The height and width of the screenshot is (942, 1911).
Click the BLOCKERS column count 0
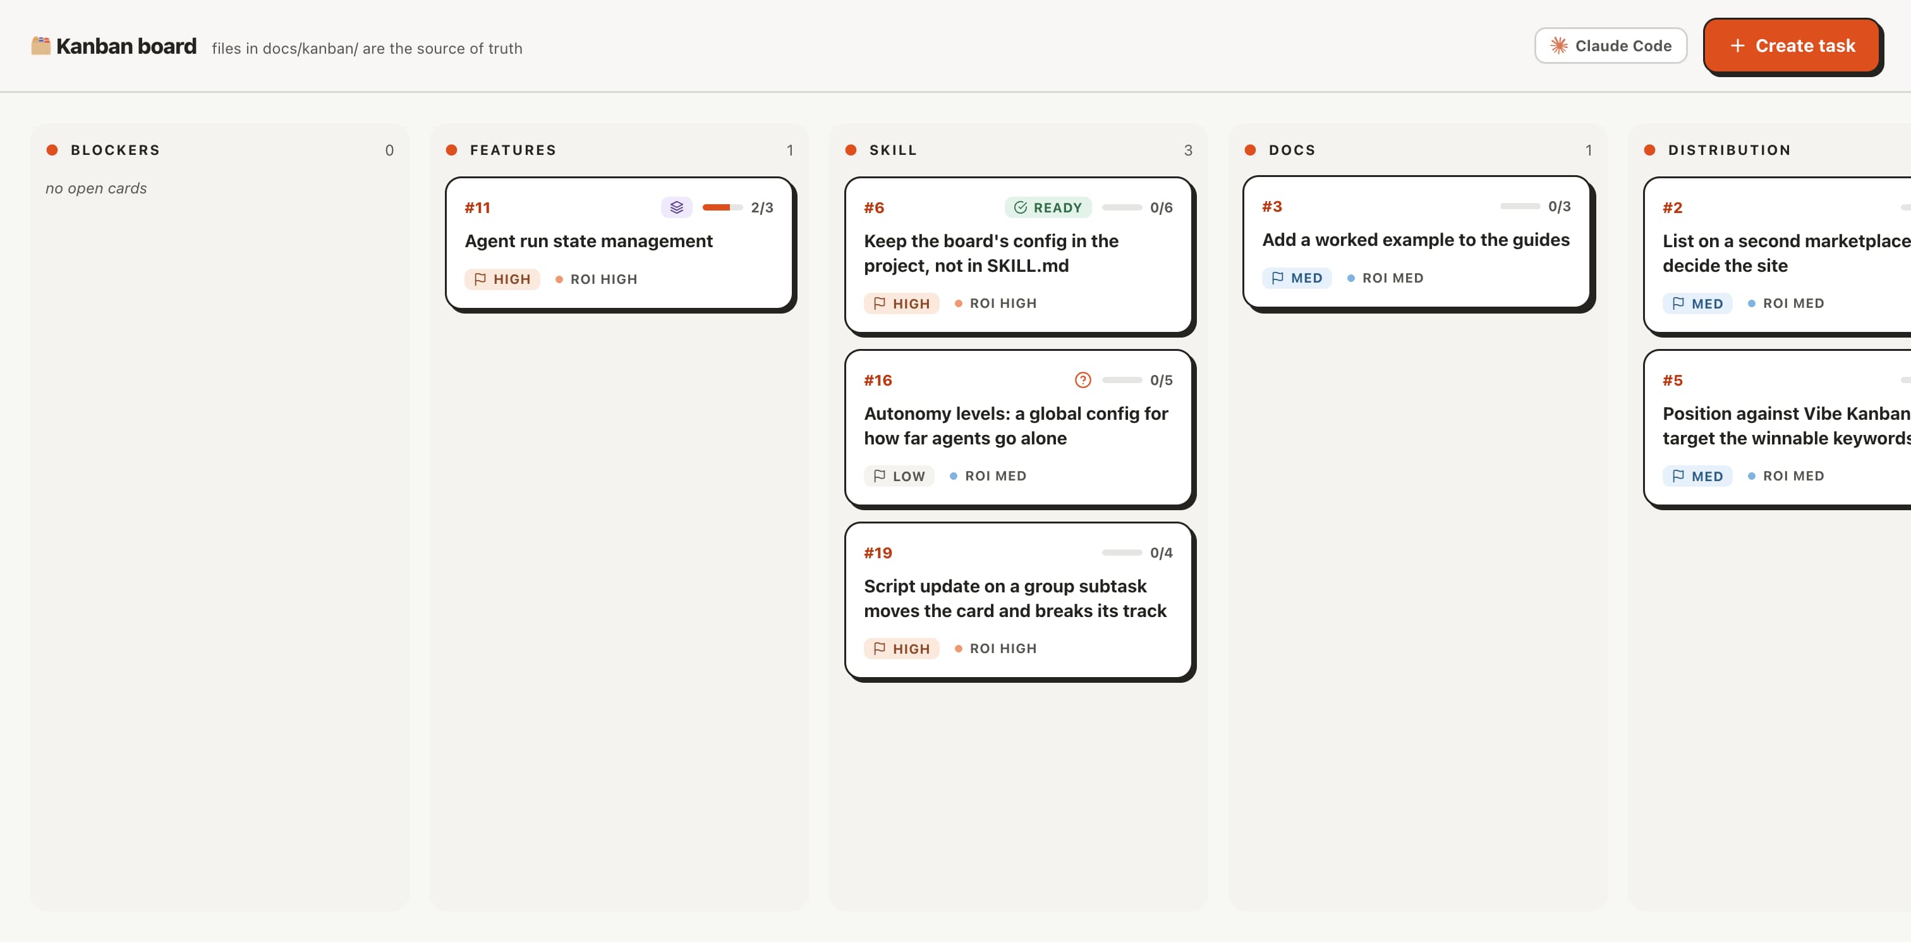point(389,150)
